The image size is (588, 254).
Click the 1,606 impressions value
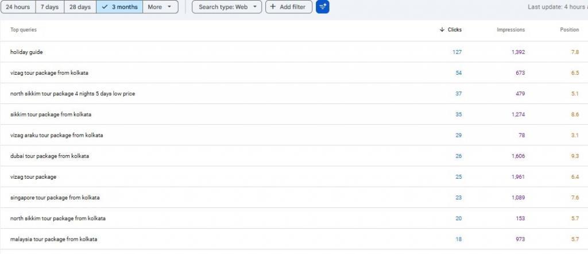[519, 156]
